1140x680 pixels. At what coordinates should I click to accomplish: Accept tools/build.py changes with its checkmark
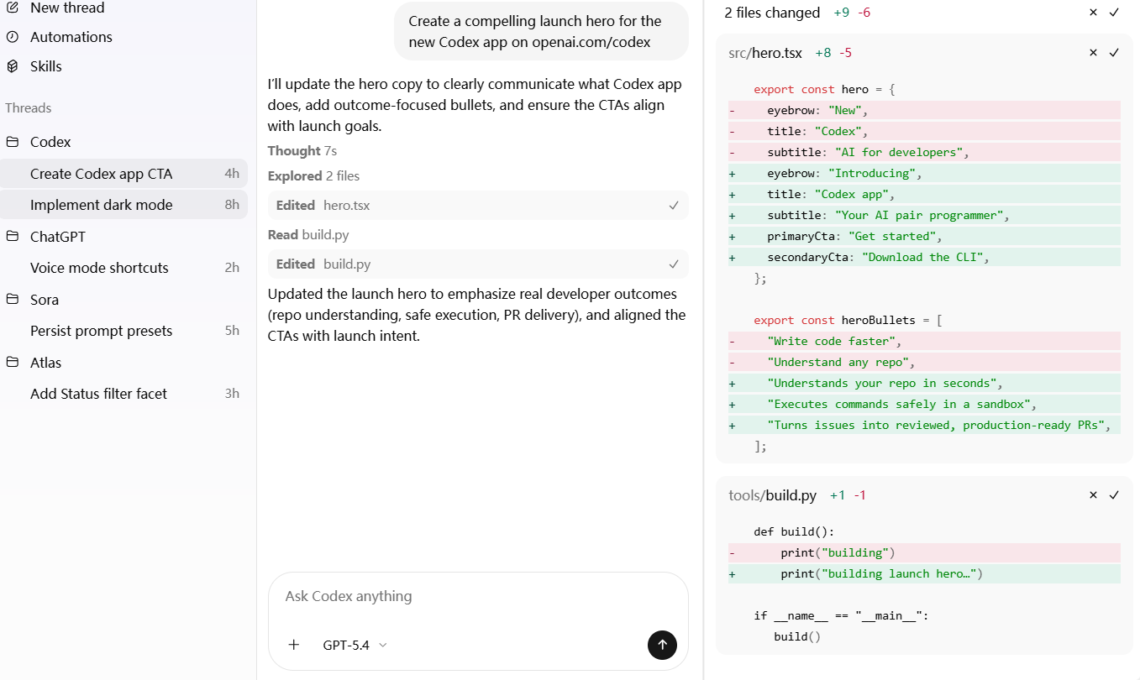point(1114,495)
